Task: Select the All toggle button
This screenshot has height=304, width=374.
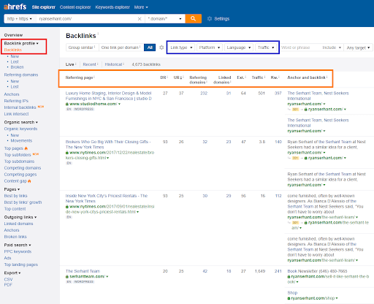Action: pyautogui.click(x=150, y=47)
